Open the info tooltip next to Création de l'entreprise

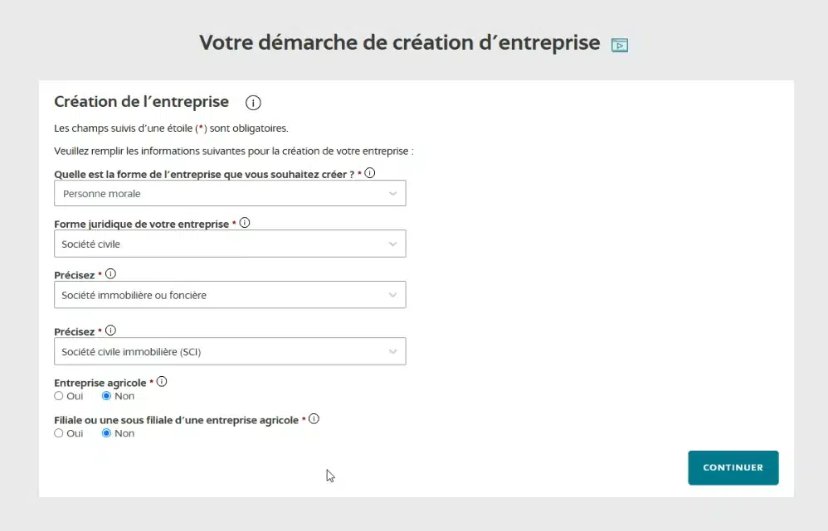252,102
